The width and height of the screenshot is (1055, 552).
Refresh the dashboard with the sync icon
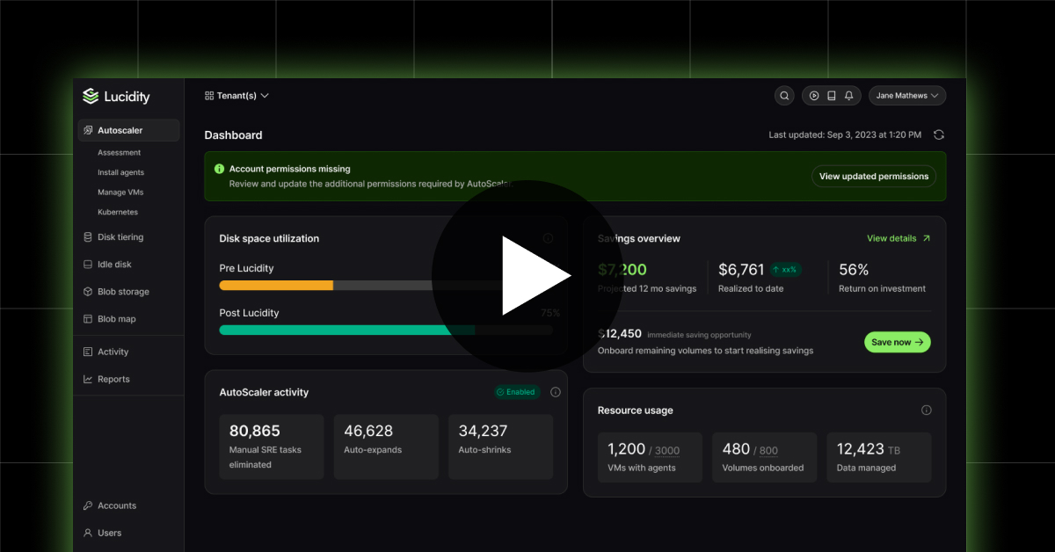coord(939,134)
